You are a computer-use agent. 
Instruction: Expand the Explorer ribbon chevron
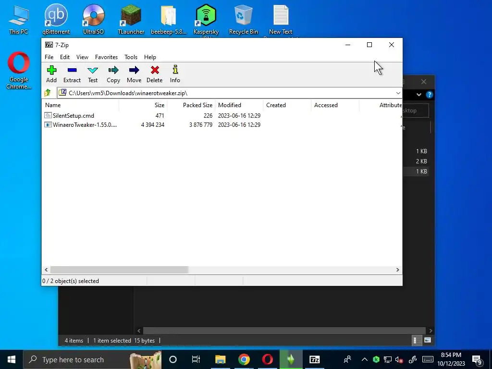pyautogui.click(x=419, y=95)
